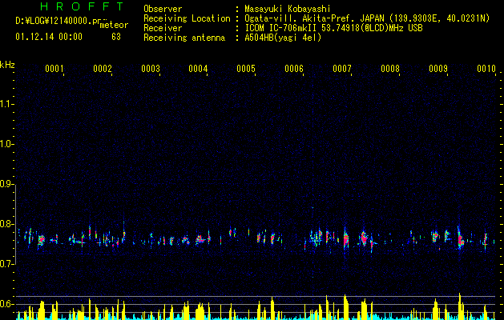Click time marker 0008
This screenshot has height=320, width=504.
pos(390,69)
